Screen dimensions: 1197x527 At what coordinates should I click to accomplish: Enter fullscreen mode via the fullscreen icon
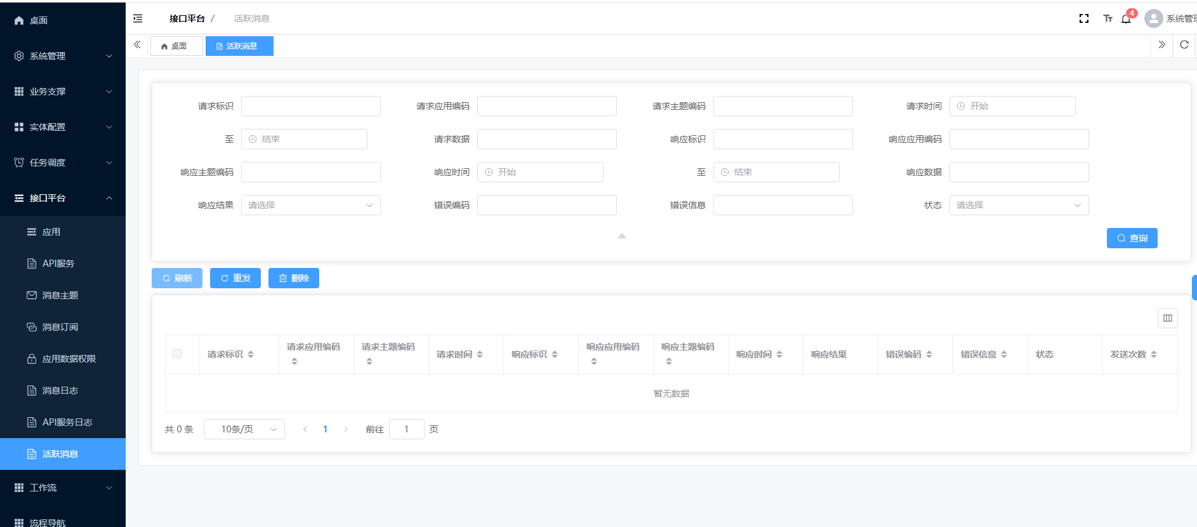1084,18
